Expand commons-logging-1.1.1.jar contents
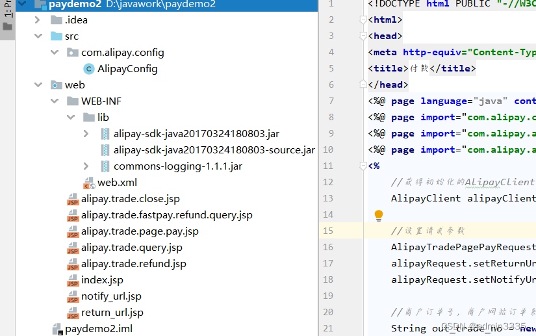Viewport: 536px width, 336px height. point(86,166)
